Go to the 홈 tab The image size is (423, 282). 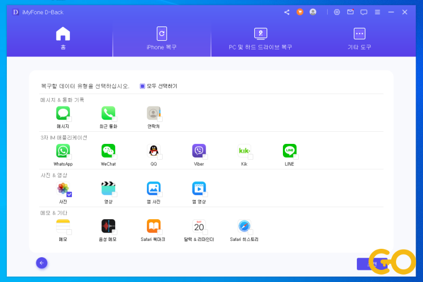pos(63,38)
